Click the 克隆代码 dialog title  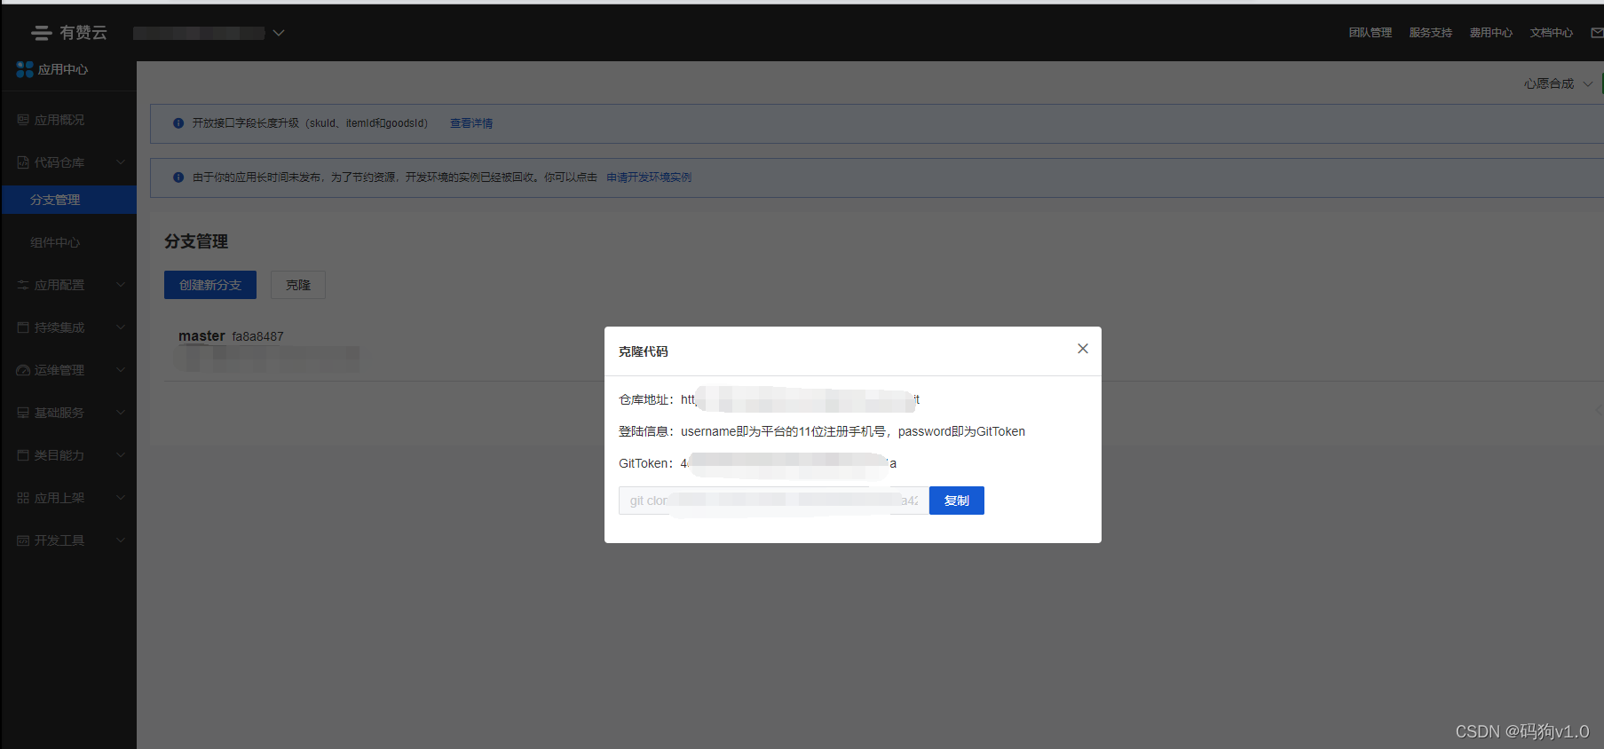pyautogui.click(x=644, y=351)
